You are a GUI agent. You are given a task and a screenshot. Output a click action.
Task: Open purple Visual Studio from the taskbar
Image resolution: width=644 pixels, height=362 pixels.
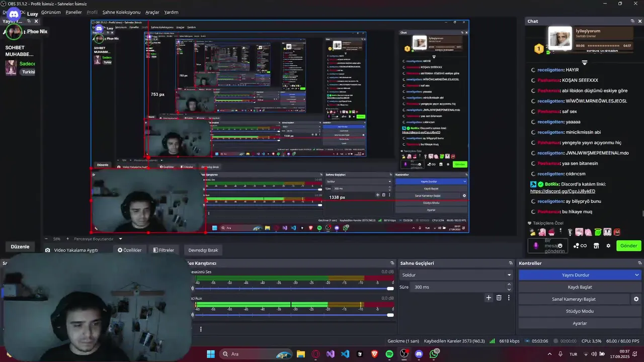(x=330, y=354)
